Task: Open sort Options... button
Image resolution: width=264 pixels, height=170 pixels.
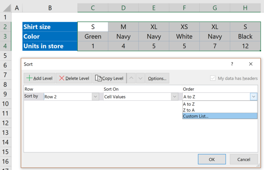Action: coord(157,78)
